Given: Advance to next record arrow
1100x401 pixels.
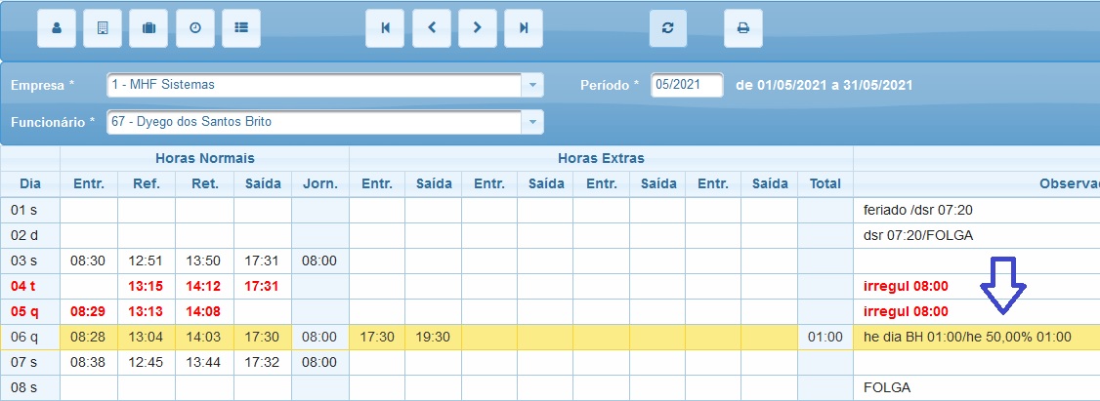Looking at the screenshot, I should [x=478, y=28].
